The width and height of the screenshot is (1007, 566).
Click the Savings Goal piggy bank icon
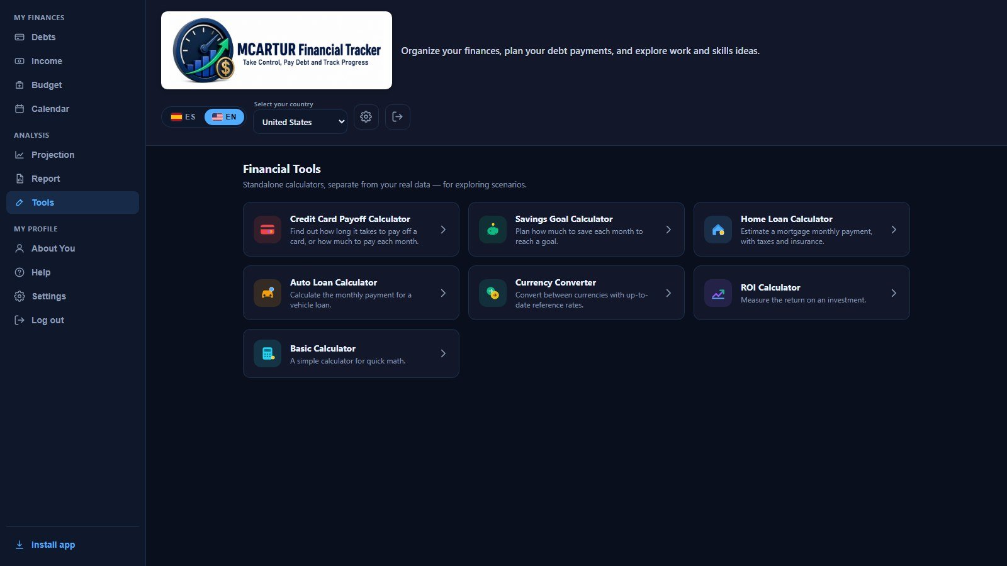493,230
